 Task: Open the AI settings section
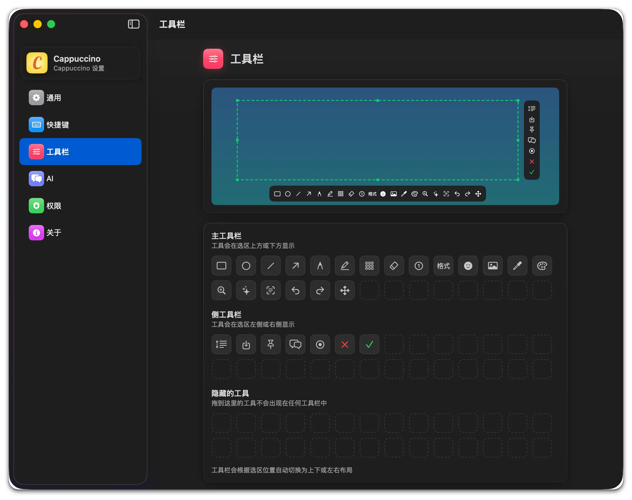tap(80, 179)
